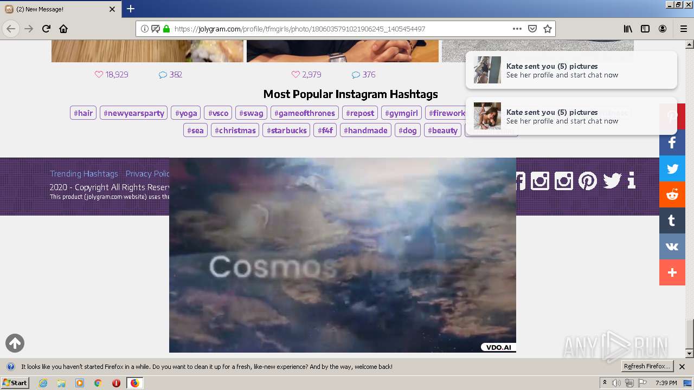Open the Library bookmarks menu
The height and width of the screenshot is (390, 694).
(628, 29)
